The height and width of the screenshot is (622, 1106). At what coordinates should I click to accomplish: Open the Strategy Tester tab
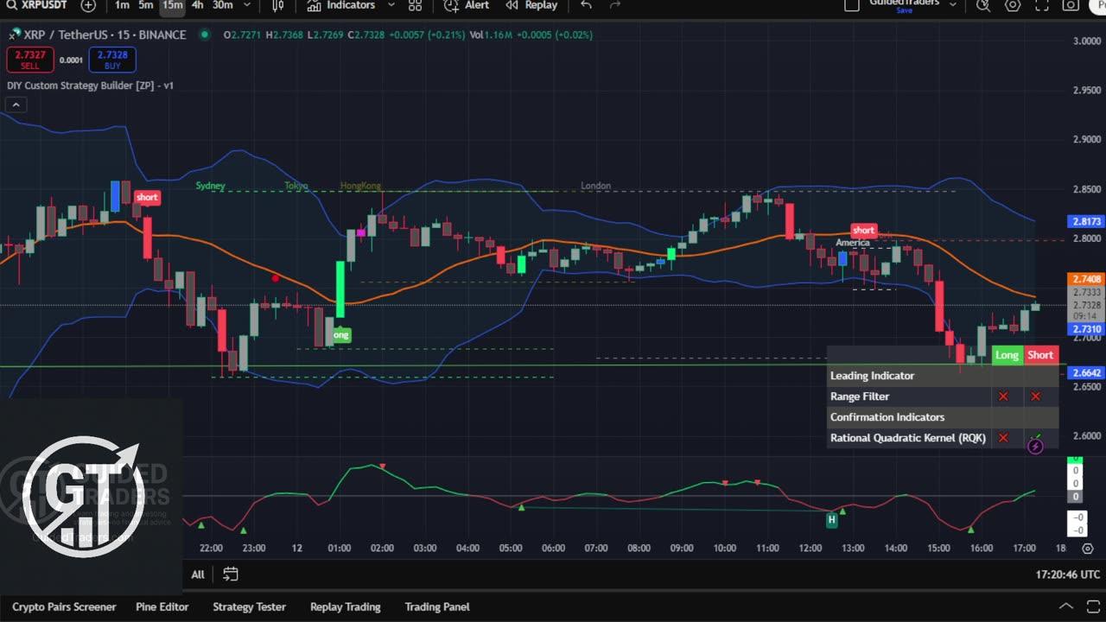(249, 606)
